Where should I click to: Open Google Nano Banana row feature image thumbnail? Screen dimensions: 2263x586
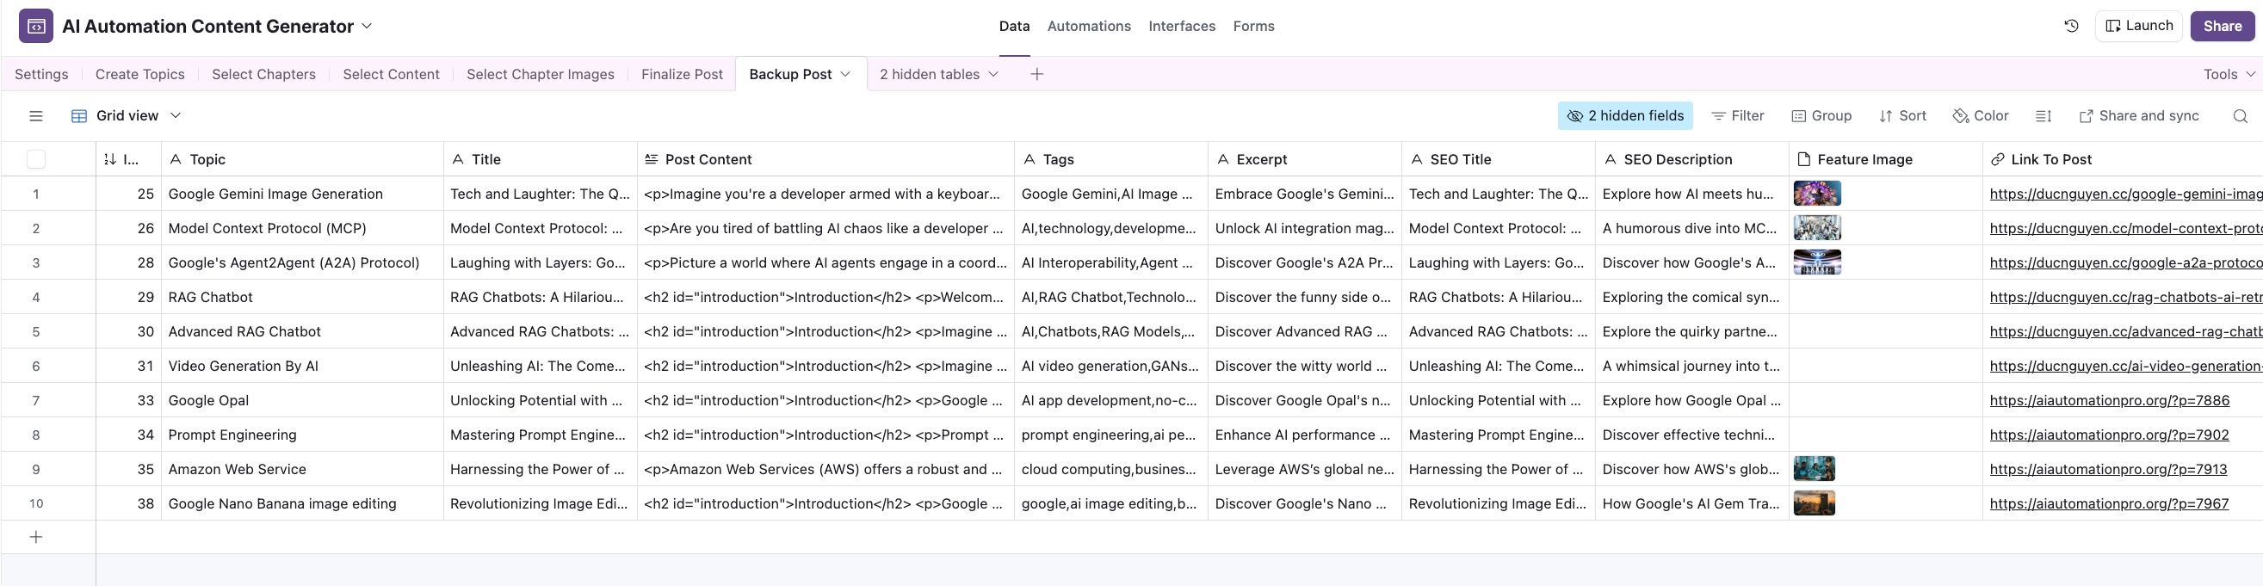(1814, 503)
